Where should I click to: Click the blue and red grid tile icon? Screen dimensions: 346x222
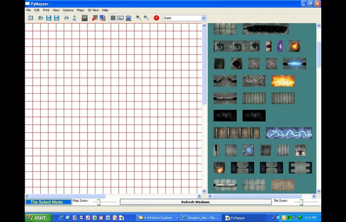pos(103,18)
